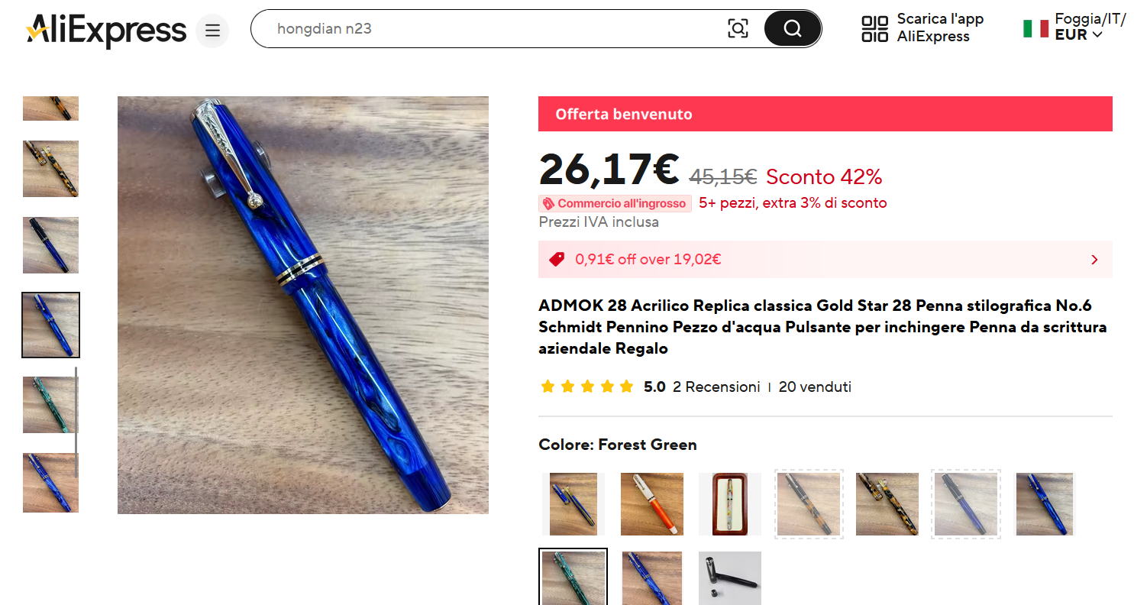Select the green pen gallery thumbnail
Screen dimensions: 1134x605
coord(50,405)
